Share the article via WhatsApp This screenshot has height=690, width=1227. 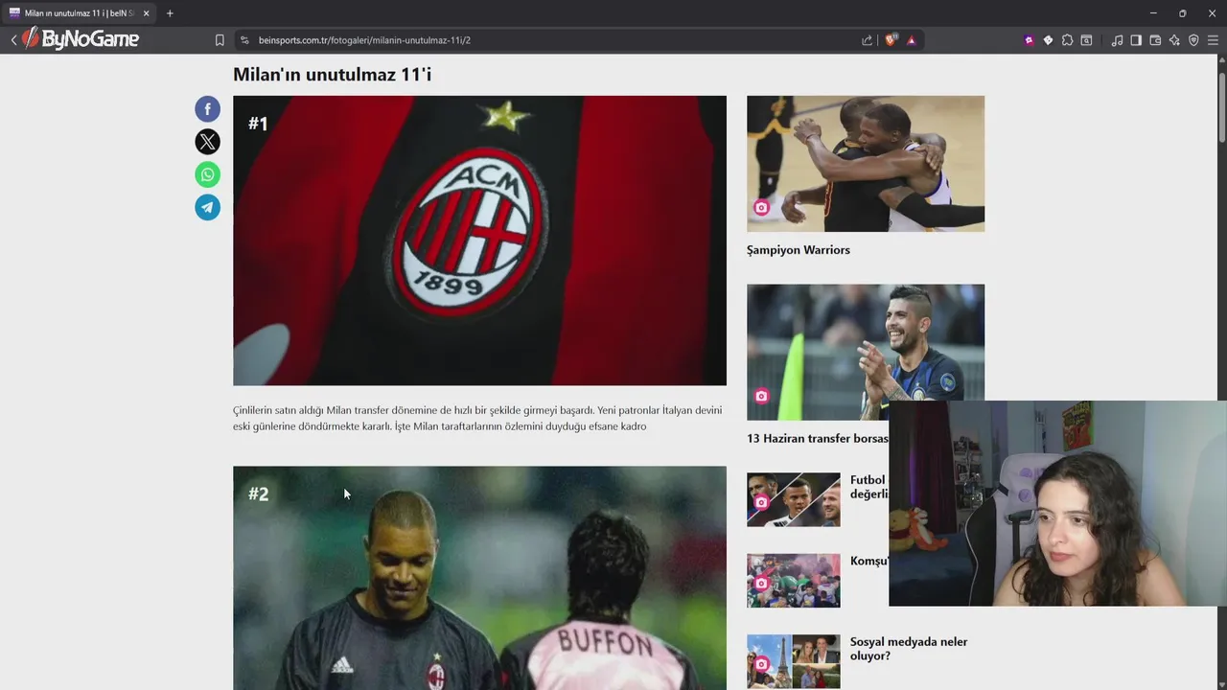tap(207, 174)
